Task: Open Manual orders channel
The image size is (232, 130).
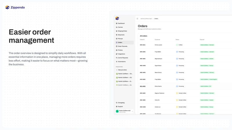Action: [x=122, y=70]
